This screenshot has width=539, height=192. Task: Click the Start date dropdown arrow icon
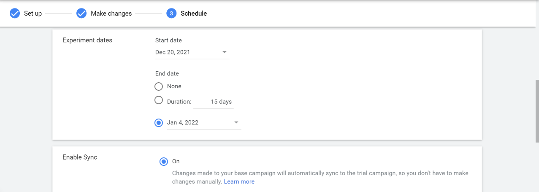point(225,52)
